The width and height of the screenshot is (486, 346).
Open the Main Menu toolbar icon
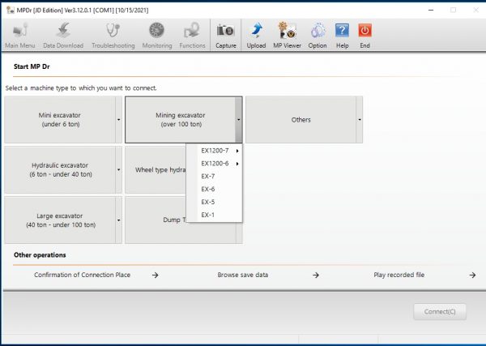pyautogui.click(x=19, y=36)
